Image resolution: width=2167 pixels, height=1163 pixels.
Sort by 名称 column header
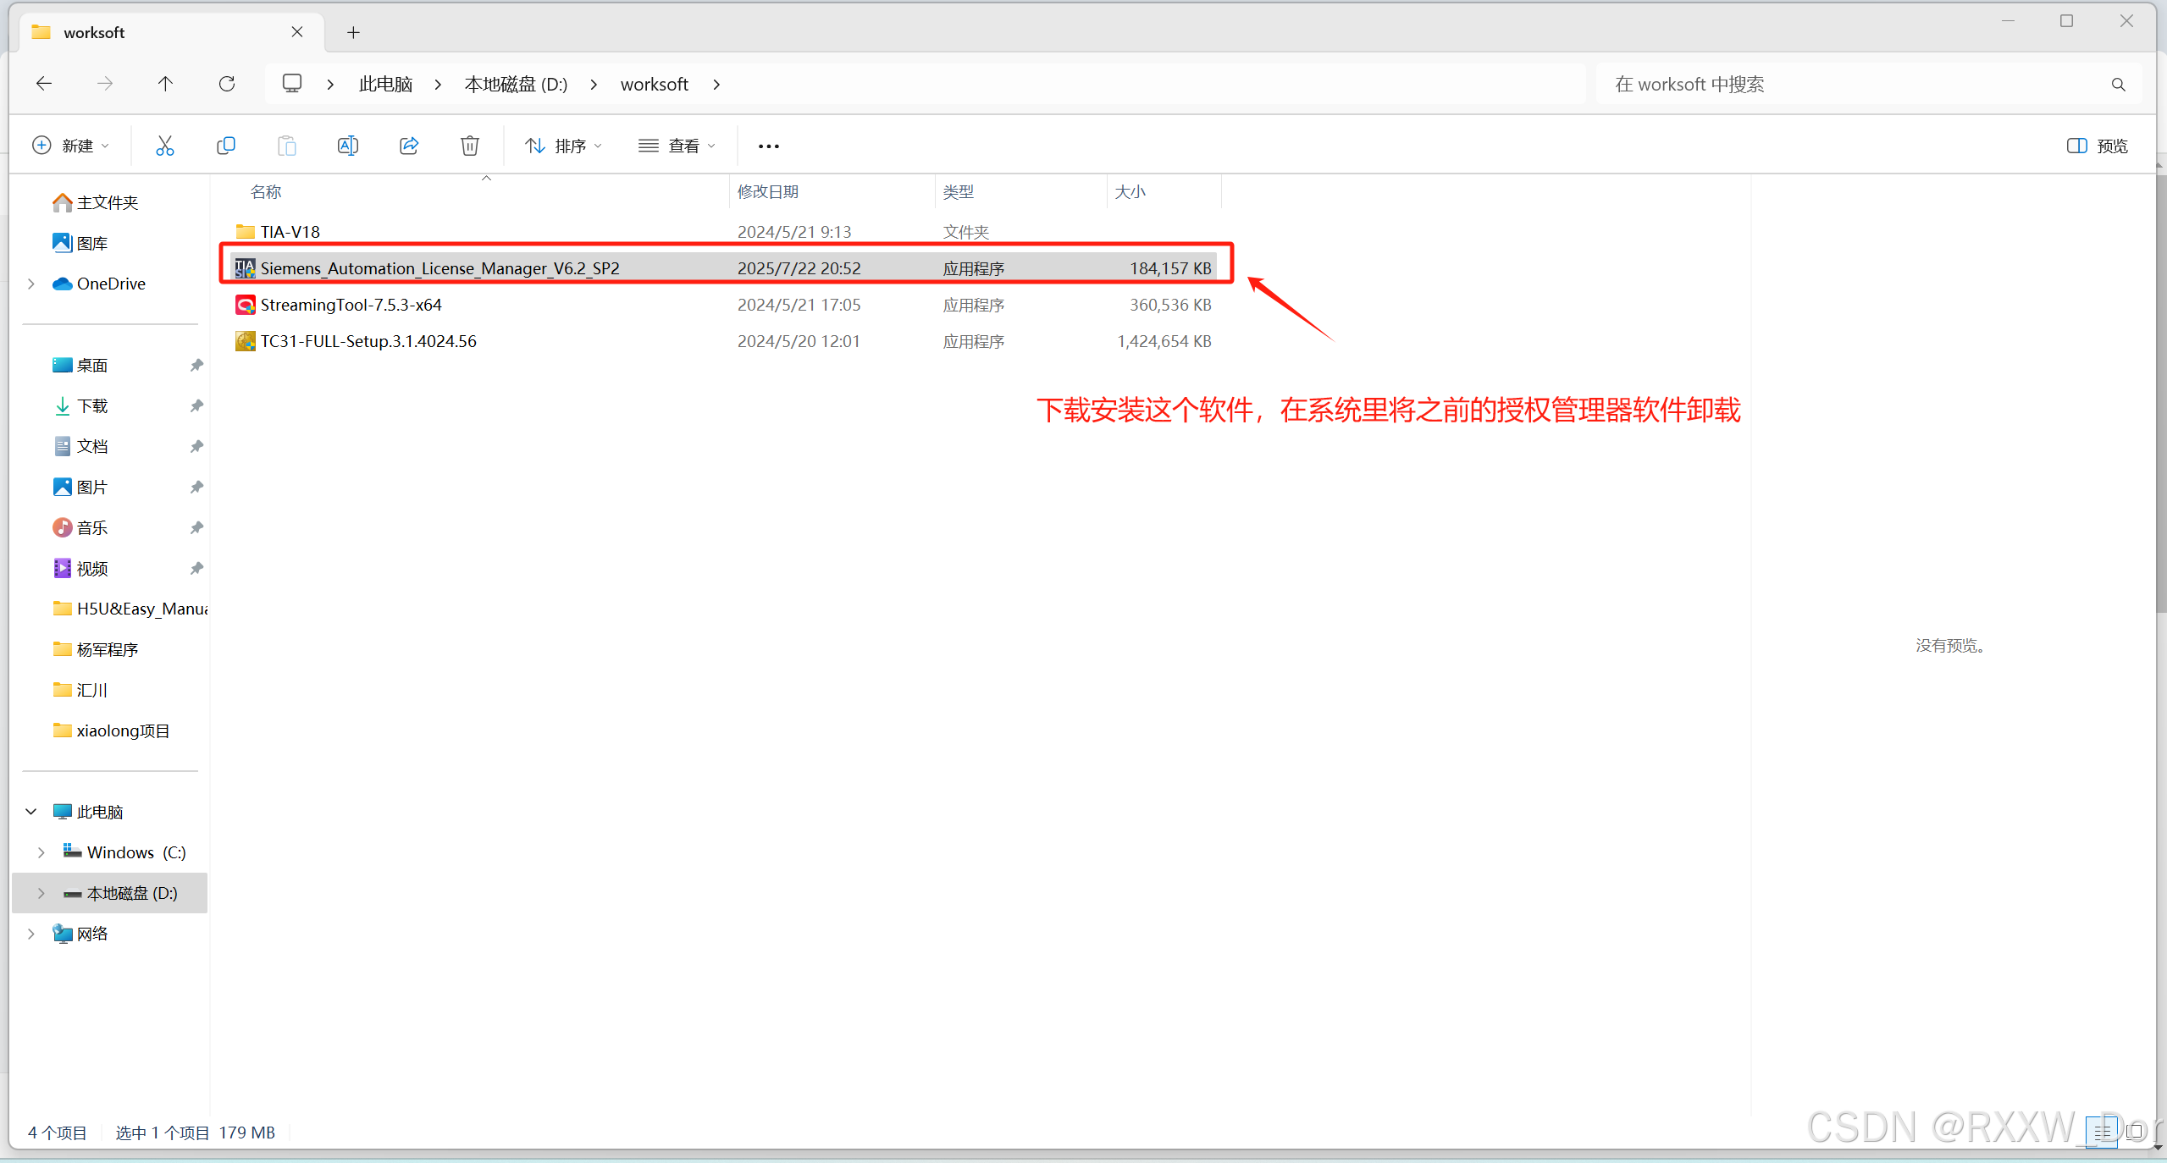(266, 192)
